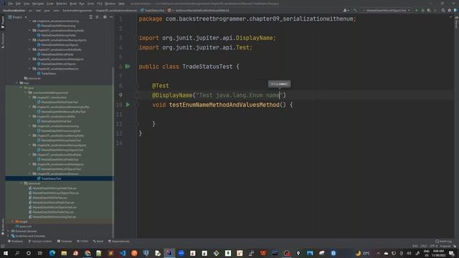Open Build tool window at bottom
This screenshot has width=459, height=258.
pyautogui.click(x=98, y=242)
